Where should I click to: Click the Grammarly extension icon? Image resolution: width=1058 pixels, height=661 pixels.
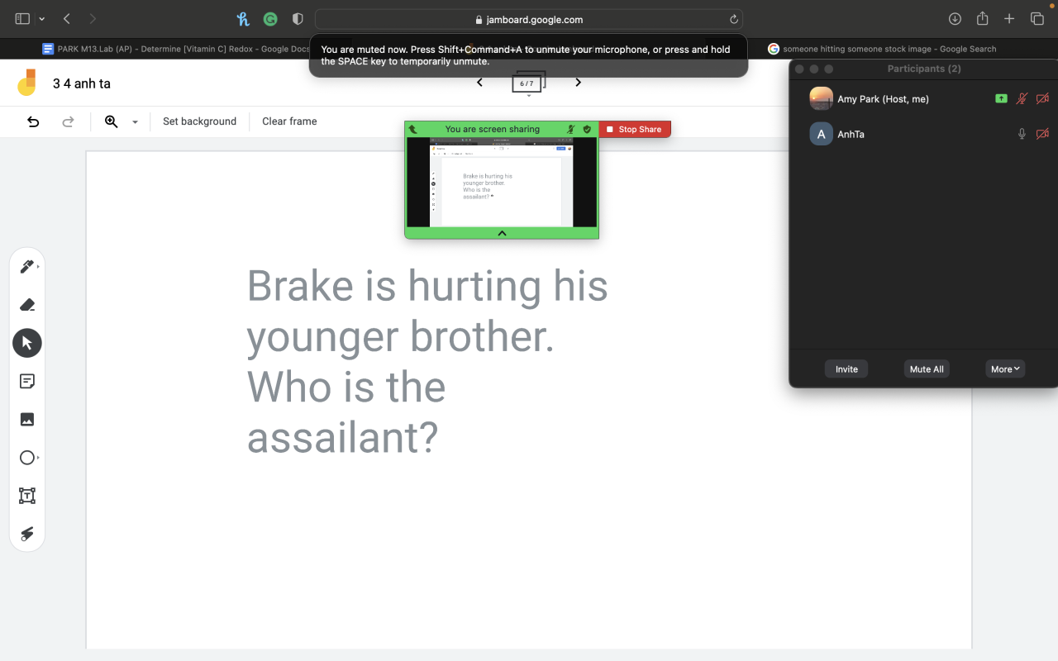coord(270,19)
